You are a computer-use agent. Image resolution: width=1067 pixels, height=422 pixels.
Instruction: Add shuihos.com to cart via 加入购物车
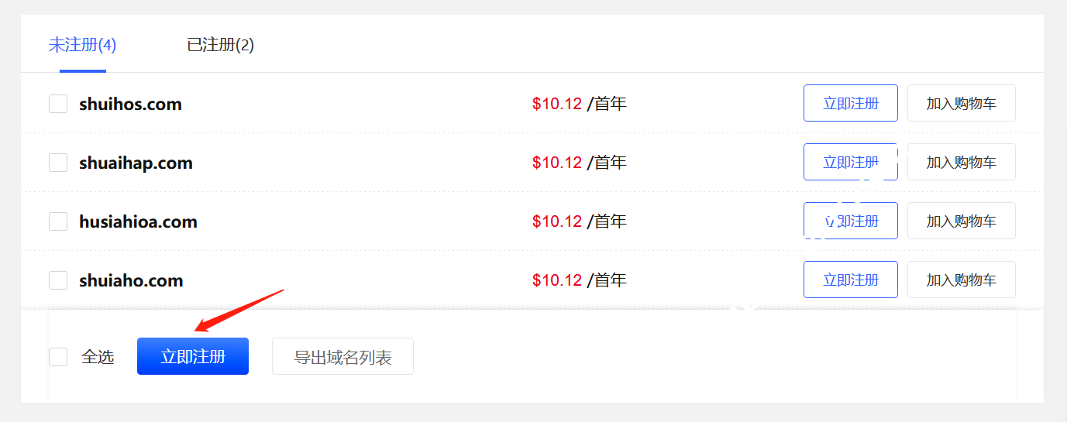coord(961,103)
